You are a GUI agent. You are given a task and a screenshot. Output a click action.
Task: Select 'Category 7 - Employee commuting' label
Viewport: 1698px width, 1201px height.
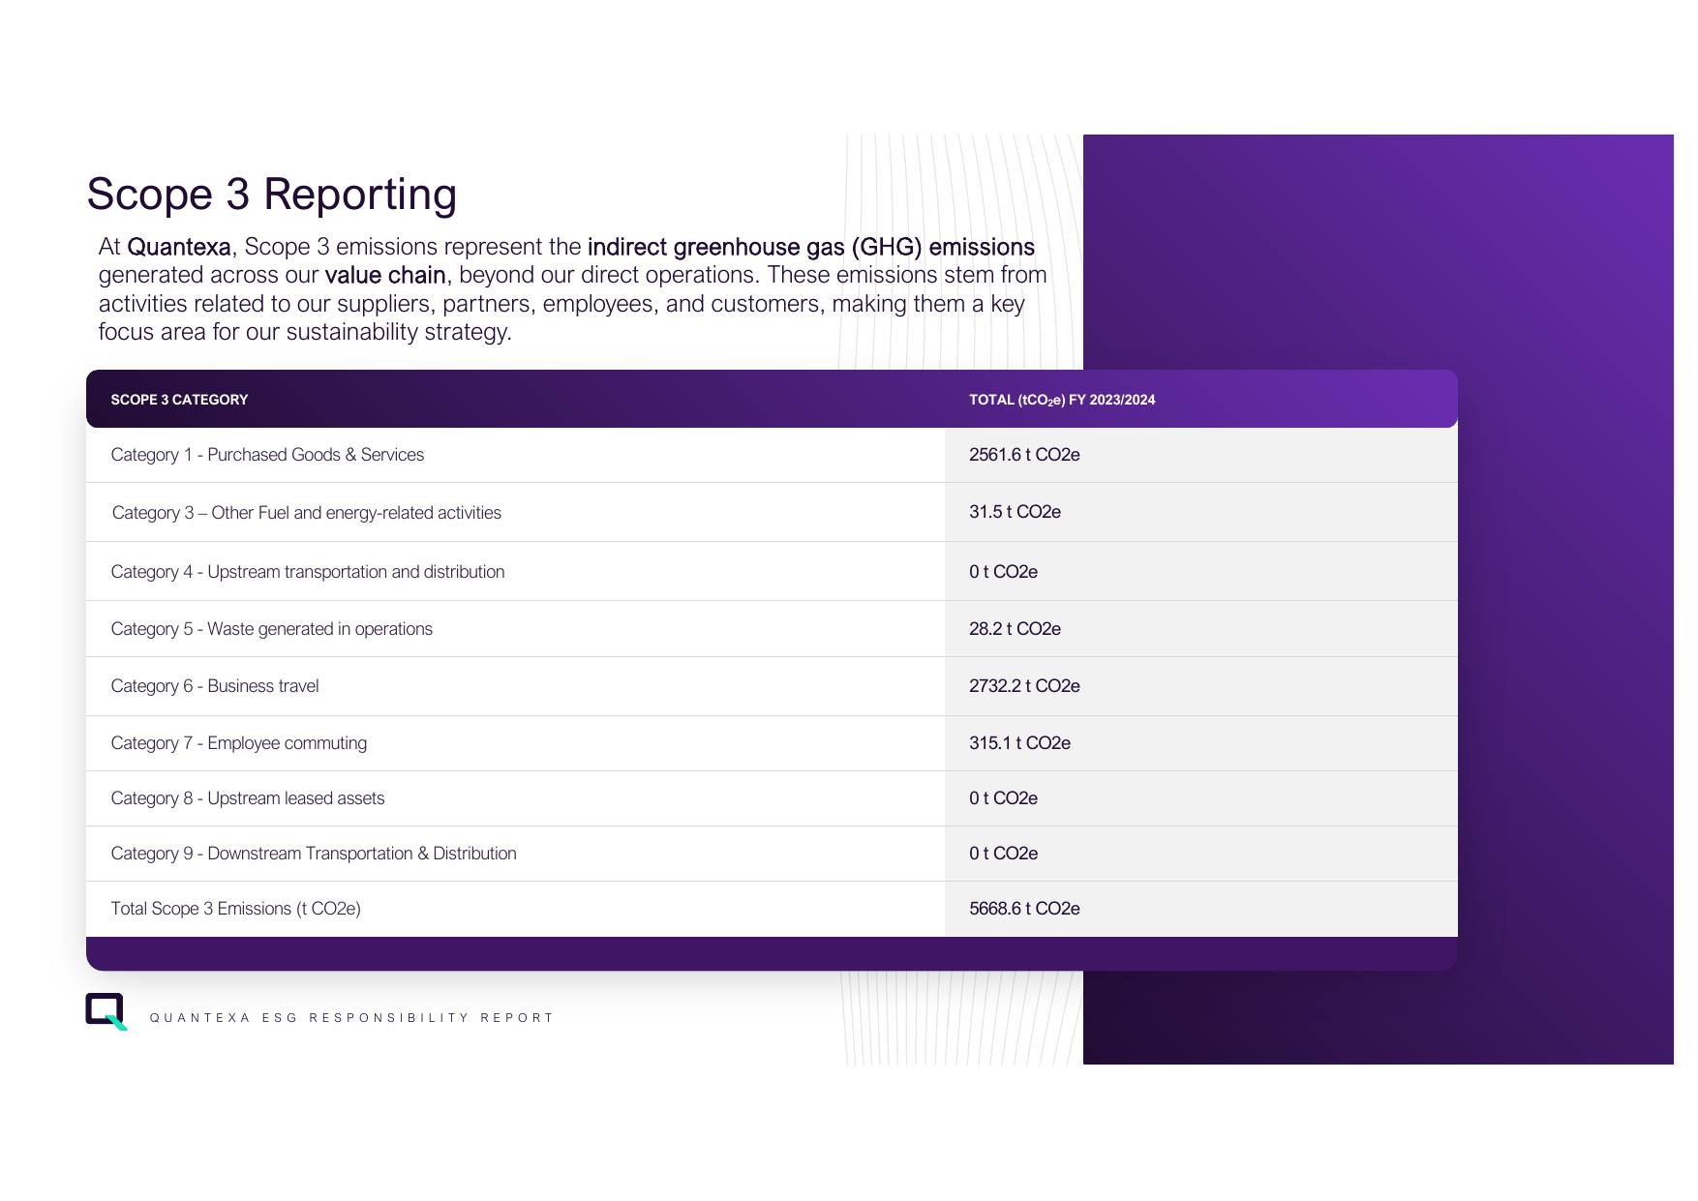[239, 743]
